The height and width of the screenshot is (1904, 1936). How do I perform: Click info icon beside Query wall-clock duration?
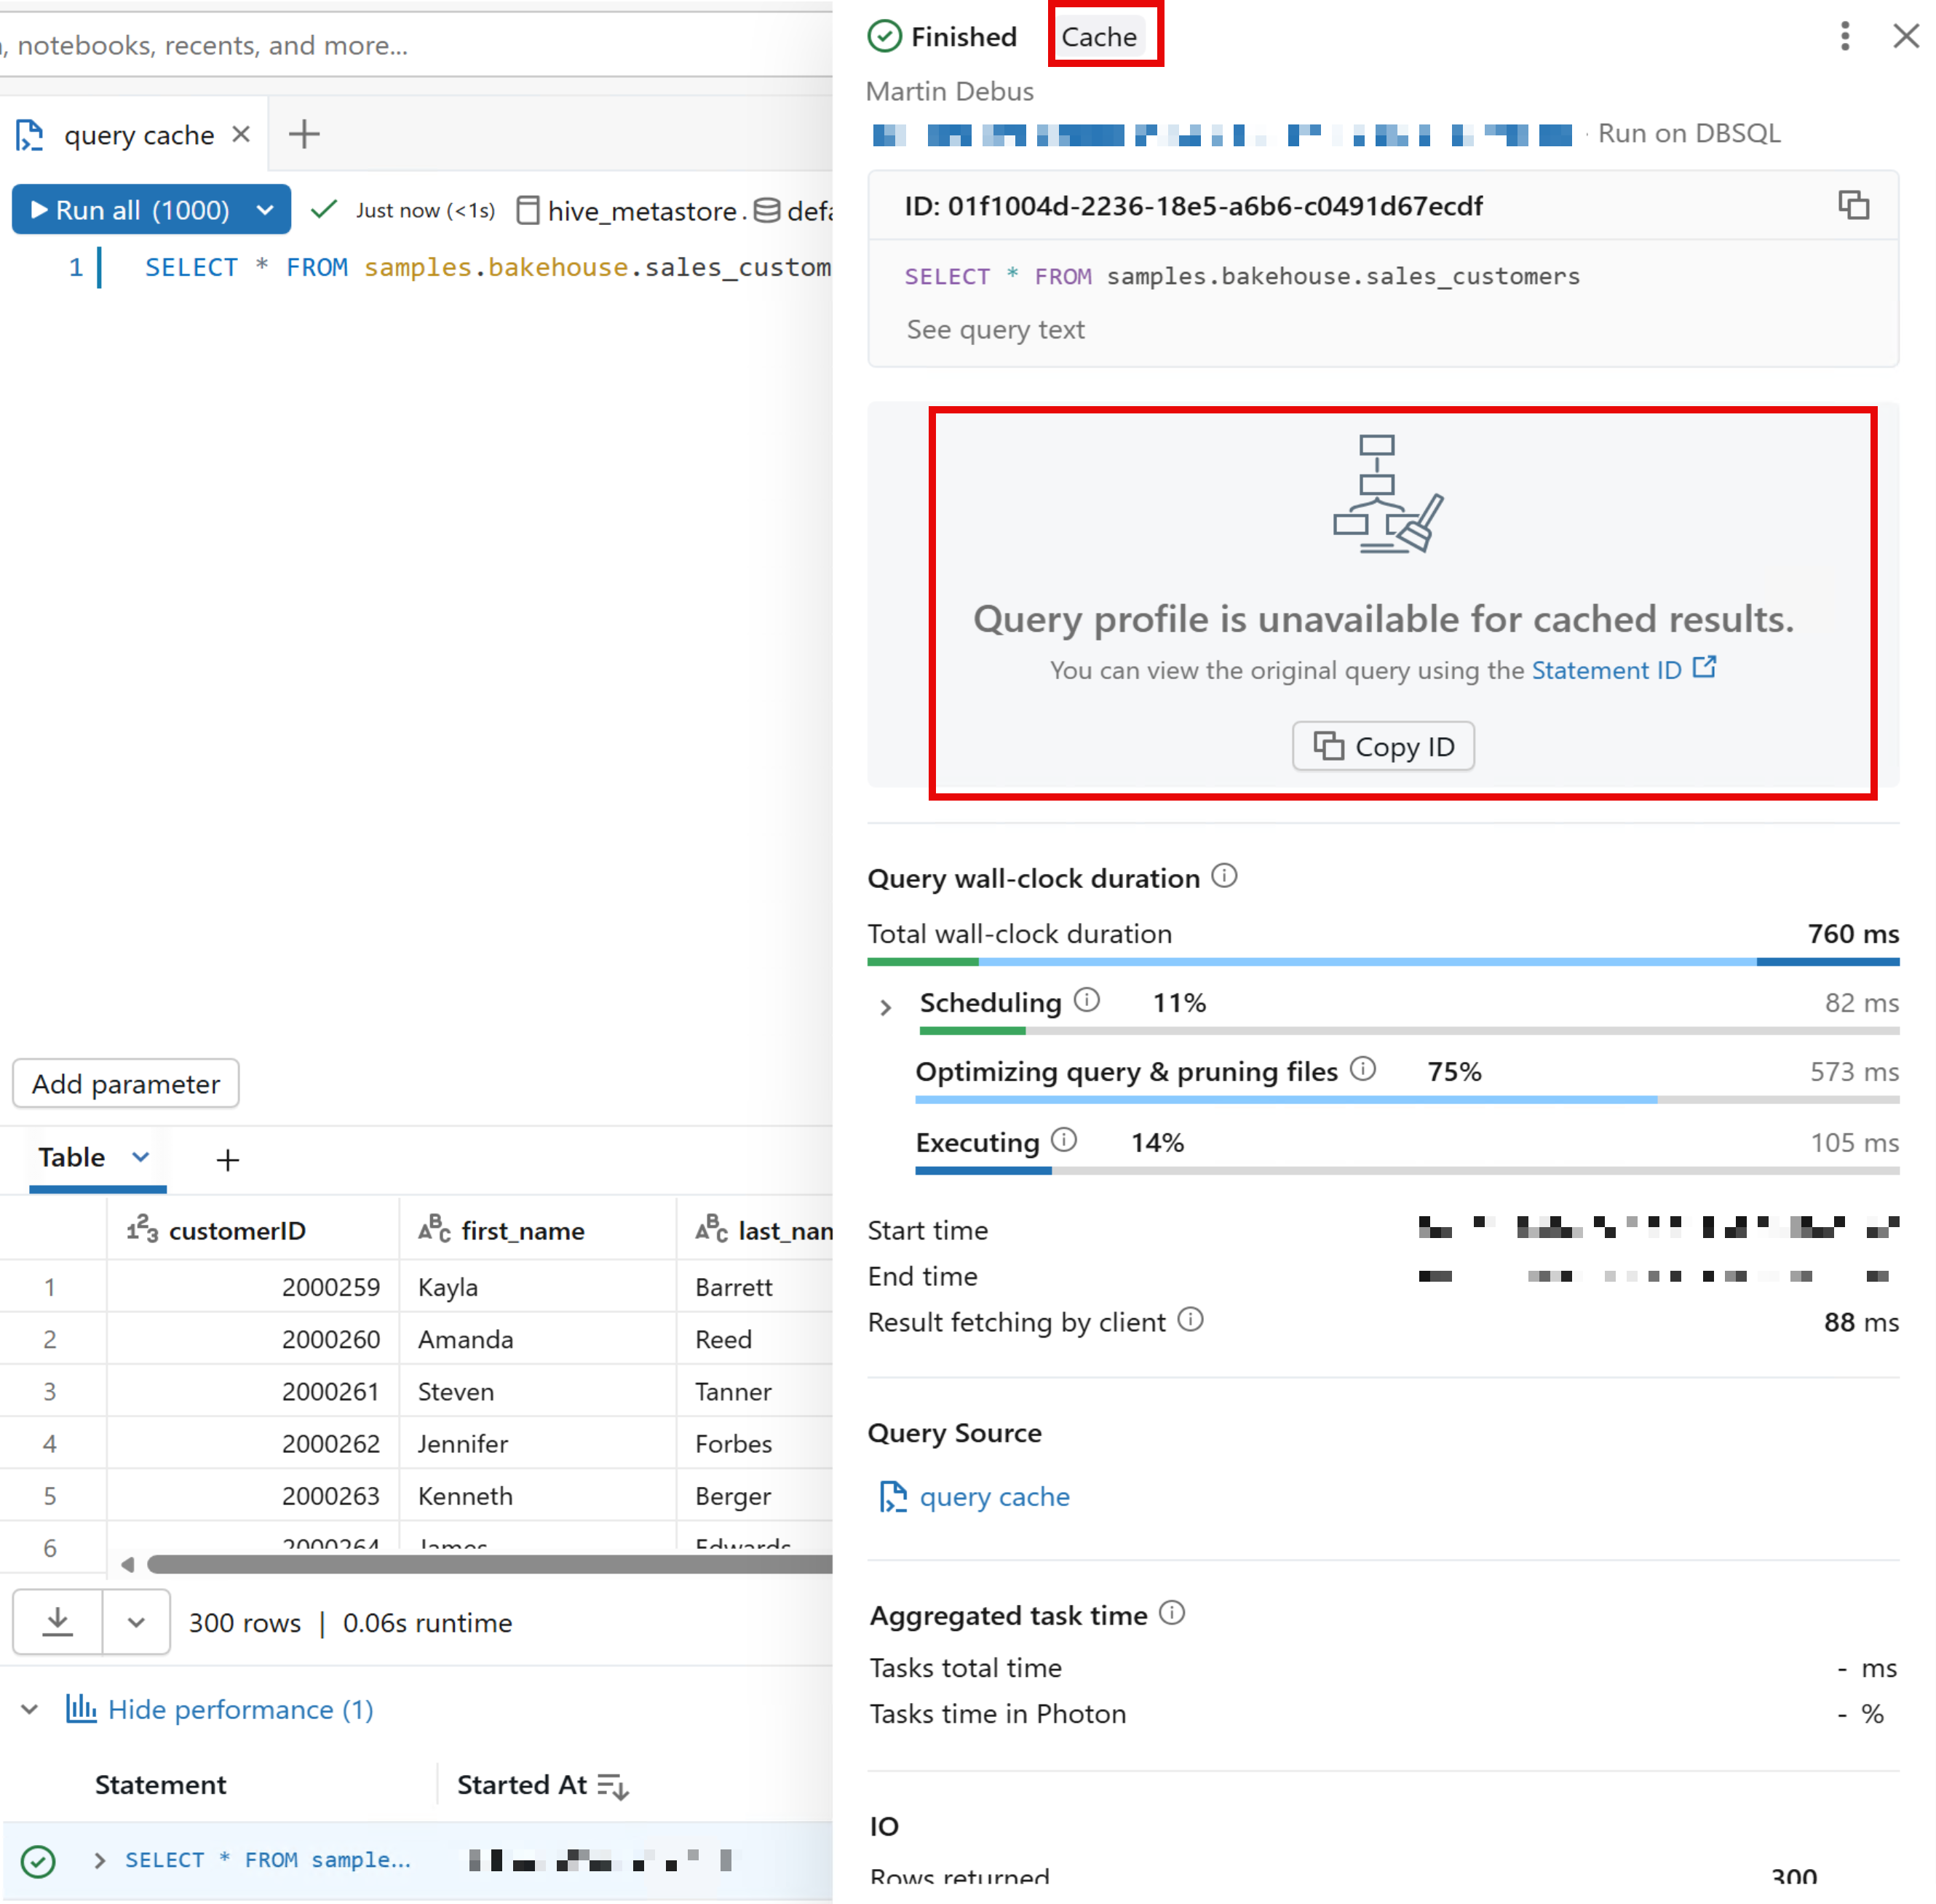pos(1224,877)
